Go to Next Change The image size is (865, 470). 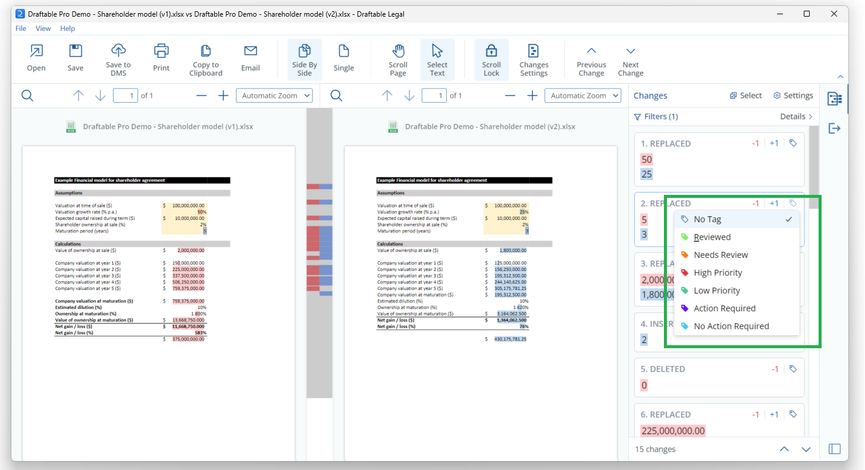[x=631, y=59]
